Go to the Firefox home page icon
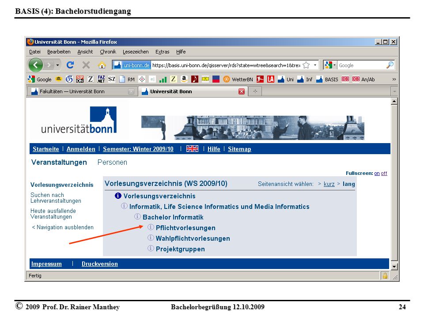424x318 pixels. (x=102, y=65)
